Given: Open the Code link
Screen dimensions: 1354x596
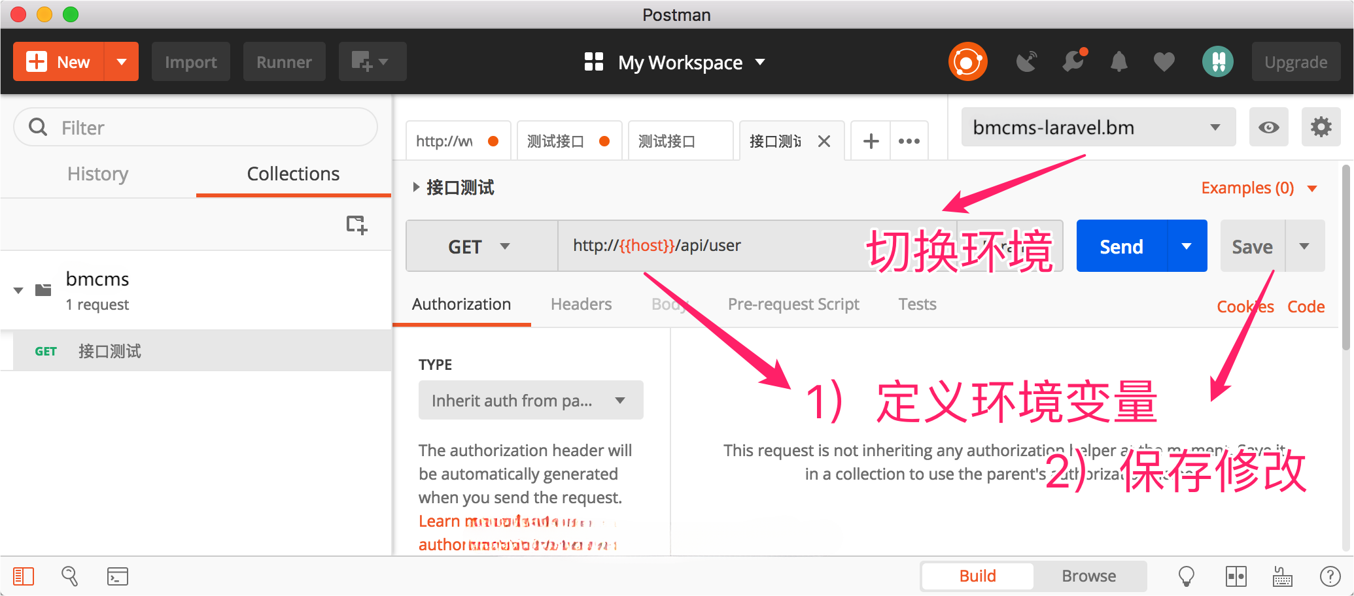Looking at the screenshot, I should (x=1306, y=306).
